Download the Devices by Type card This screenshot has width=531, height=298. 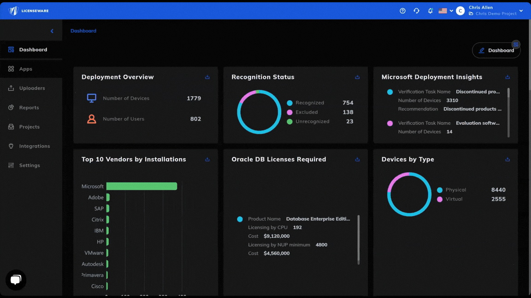click(x=507, y=160)
